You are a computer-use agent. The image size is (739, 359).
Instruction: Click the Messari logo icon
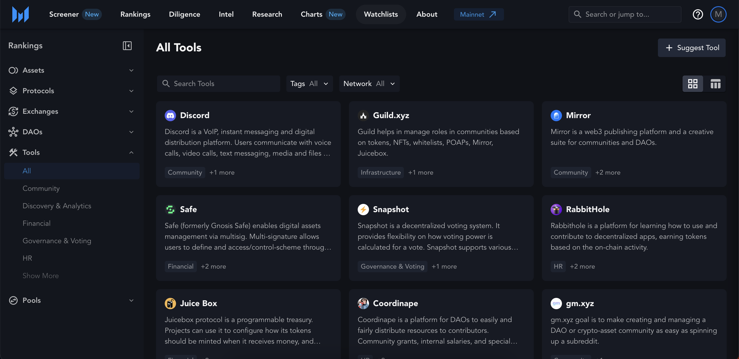[x=20, y=14]
